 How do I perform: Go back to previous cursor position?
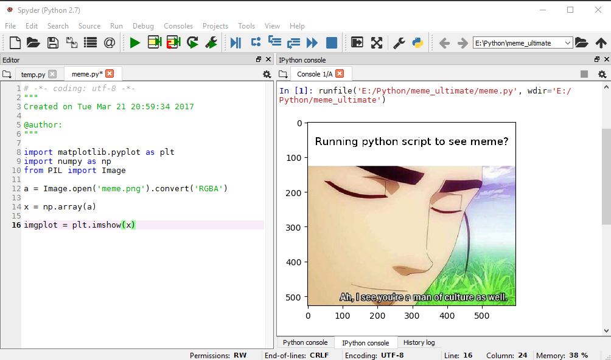click(x=444, y=42)
